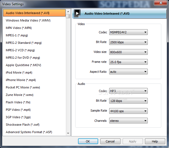Open video Bit Rate dropdown 2500 kbps
This screenshot has height=148, width=169.
128,42
